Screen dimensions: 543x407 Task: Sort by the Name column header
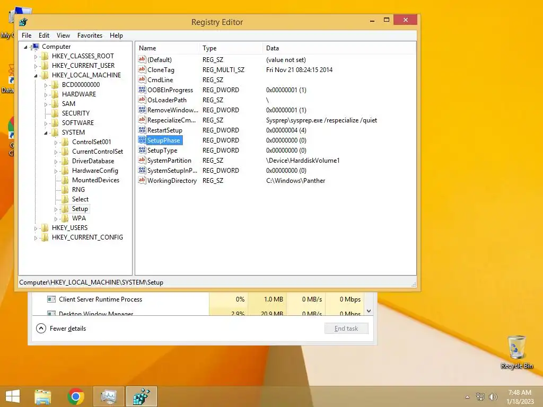point(167,48)
